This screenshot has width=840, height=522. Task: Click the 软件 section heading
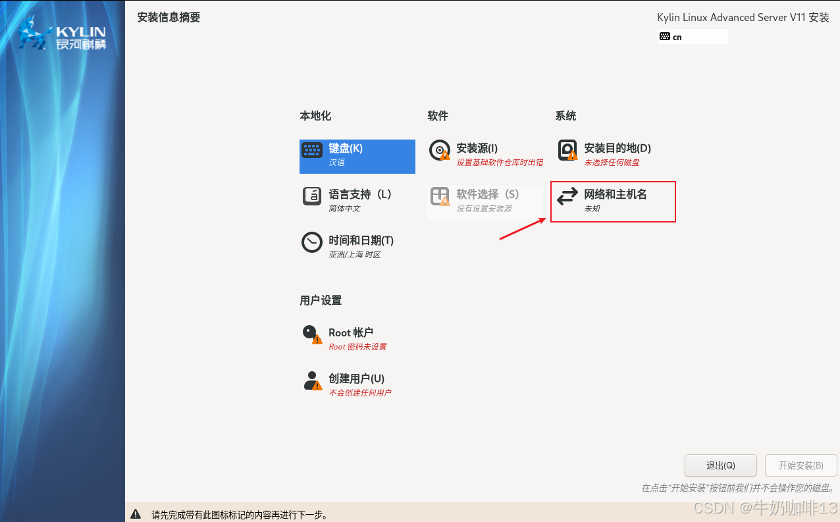pyautogui.click(x=438, y=116)
